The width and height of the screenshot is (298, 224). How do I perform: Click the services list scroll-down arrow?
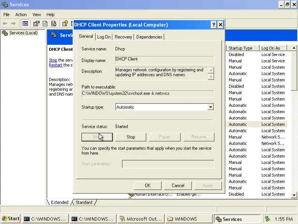[x=294, y=195]
